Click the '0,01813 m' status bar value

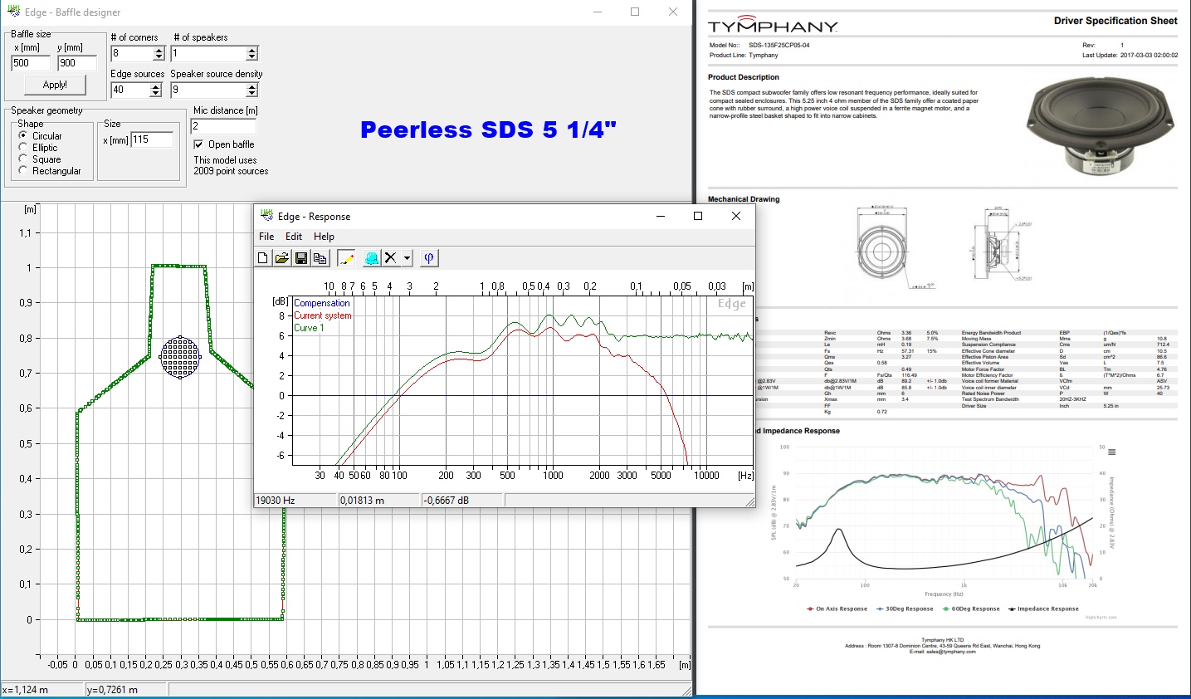click(363, 501)
